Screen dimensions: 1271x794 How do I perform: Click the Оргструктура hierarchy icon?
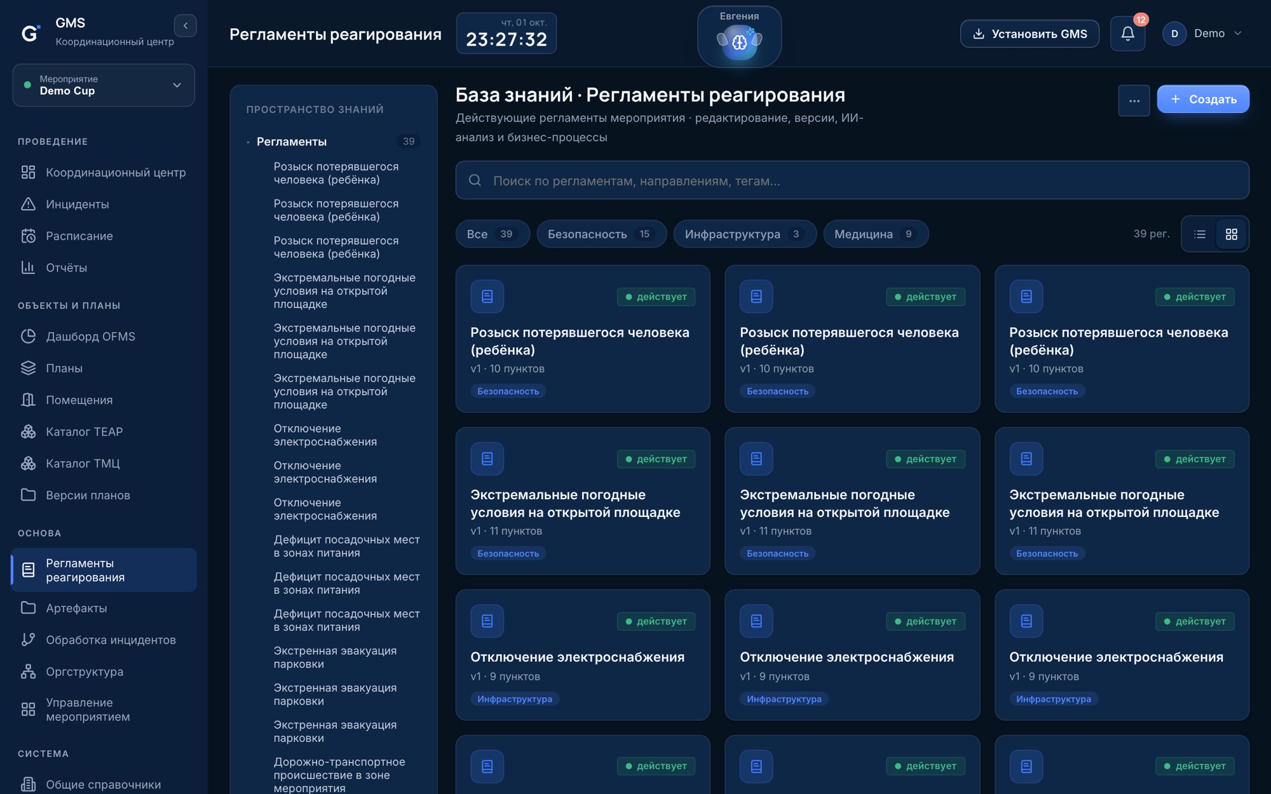tap(28, 671)
